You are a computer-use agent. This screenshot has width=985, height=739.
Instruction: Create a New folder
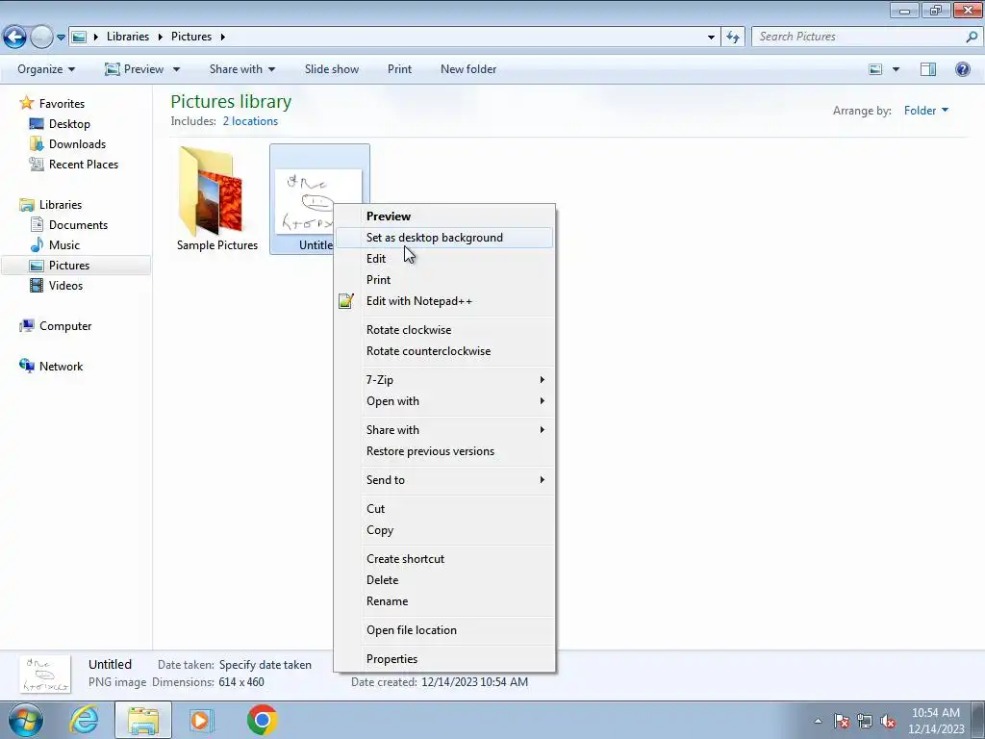point(468,69)
